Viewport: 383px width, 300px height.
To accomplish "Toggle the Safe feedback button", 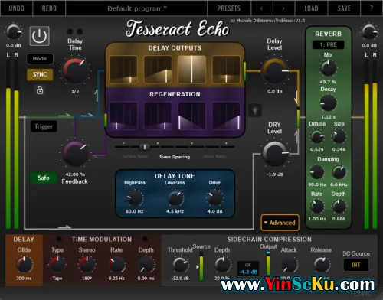I will pos(44,178).
